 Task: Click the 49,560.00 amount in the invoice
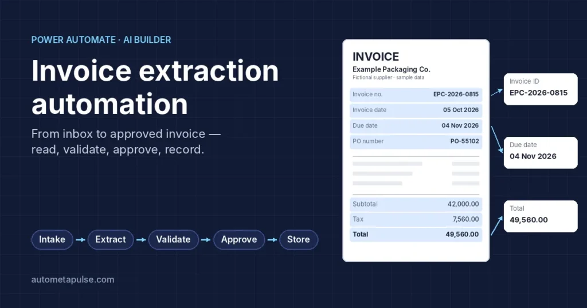point(462,234)
